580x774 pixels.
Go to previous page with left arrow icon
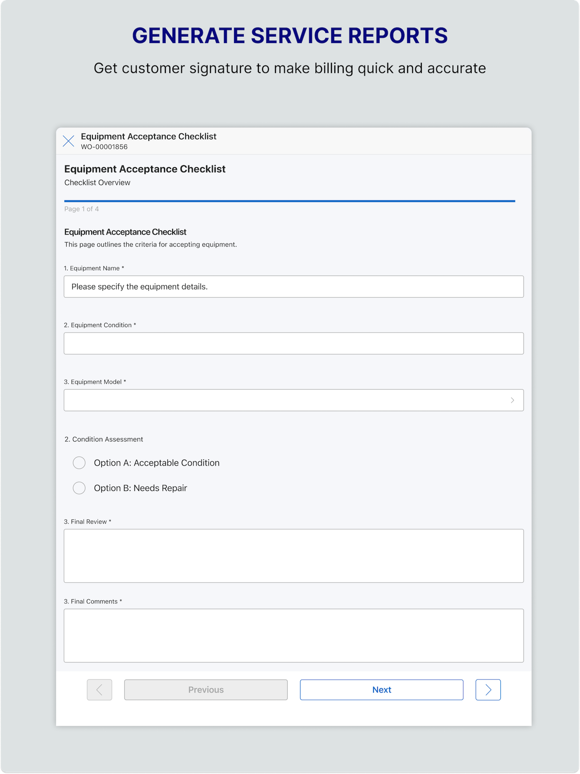tap(100, 690)
